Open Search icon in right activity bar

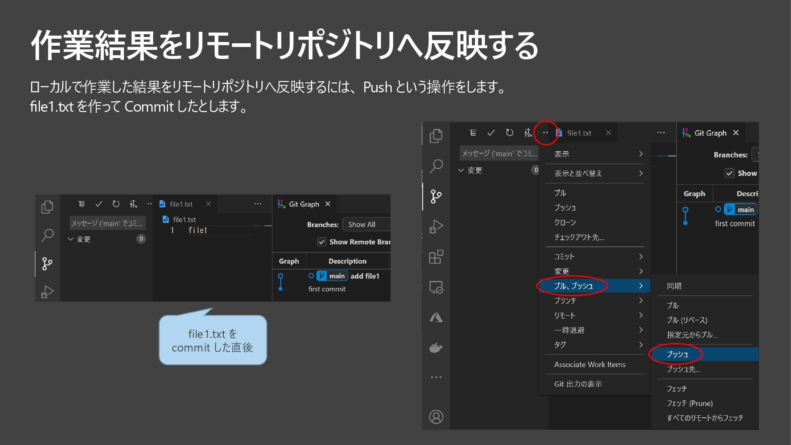pyautogui.click(x=436, y=166)
